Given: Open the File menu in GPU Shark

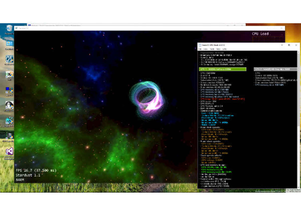Looking at the screenshot, I should click(200, 49).
